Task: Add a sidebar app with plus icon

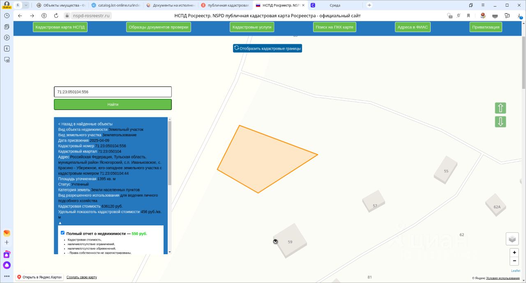Action: pyautogui.click(x=7, y=243)
